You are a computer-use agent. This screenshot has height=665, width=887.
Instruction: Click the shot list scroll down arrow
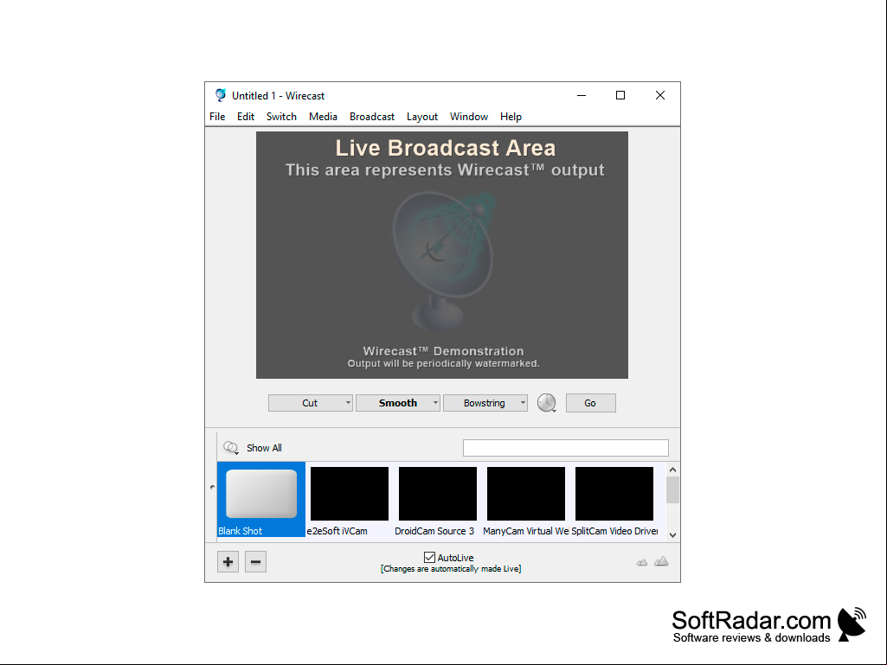click(672, 534)
